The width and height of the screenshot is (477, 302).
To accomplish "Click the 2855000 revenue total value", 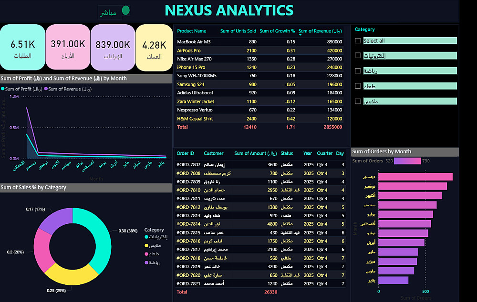I will click(333, 127).
